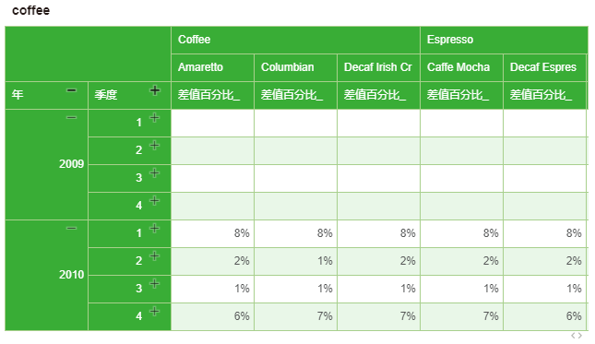This screenshot has height=344, width=595.
Task: Select Amaretto 2010 quarter 4 cell 6%
Action: (x=212, y=316)
